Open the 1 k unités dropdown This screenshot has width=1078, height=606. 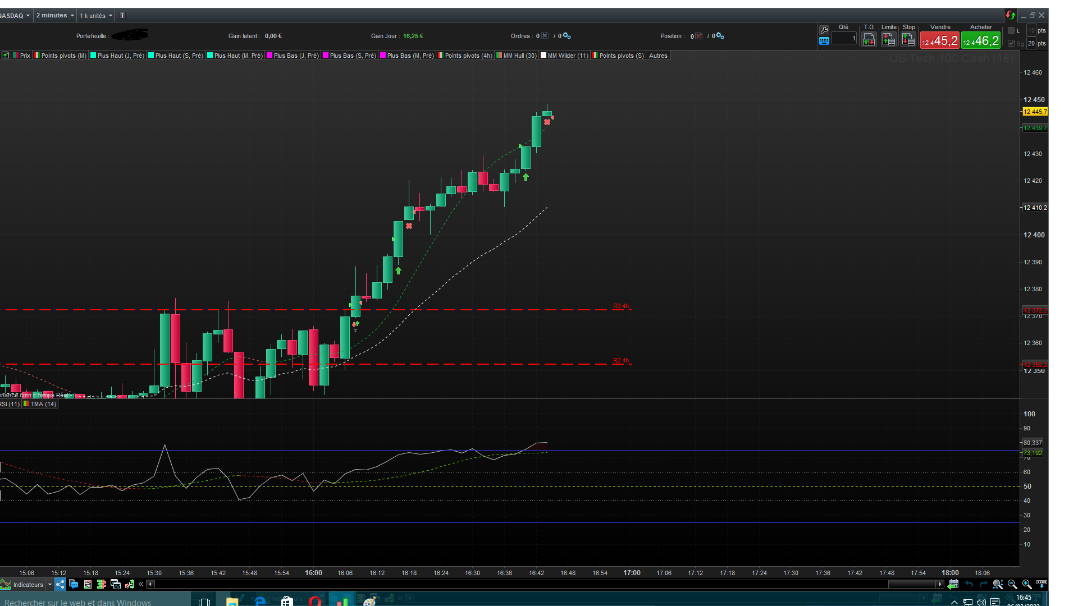click(95, 16)
